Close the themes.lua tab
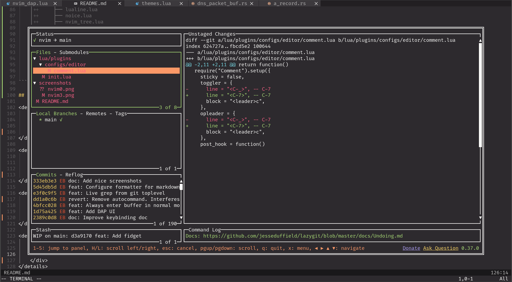512x282 pixels. coord(181,3)
